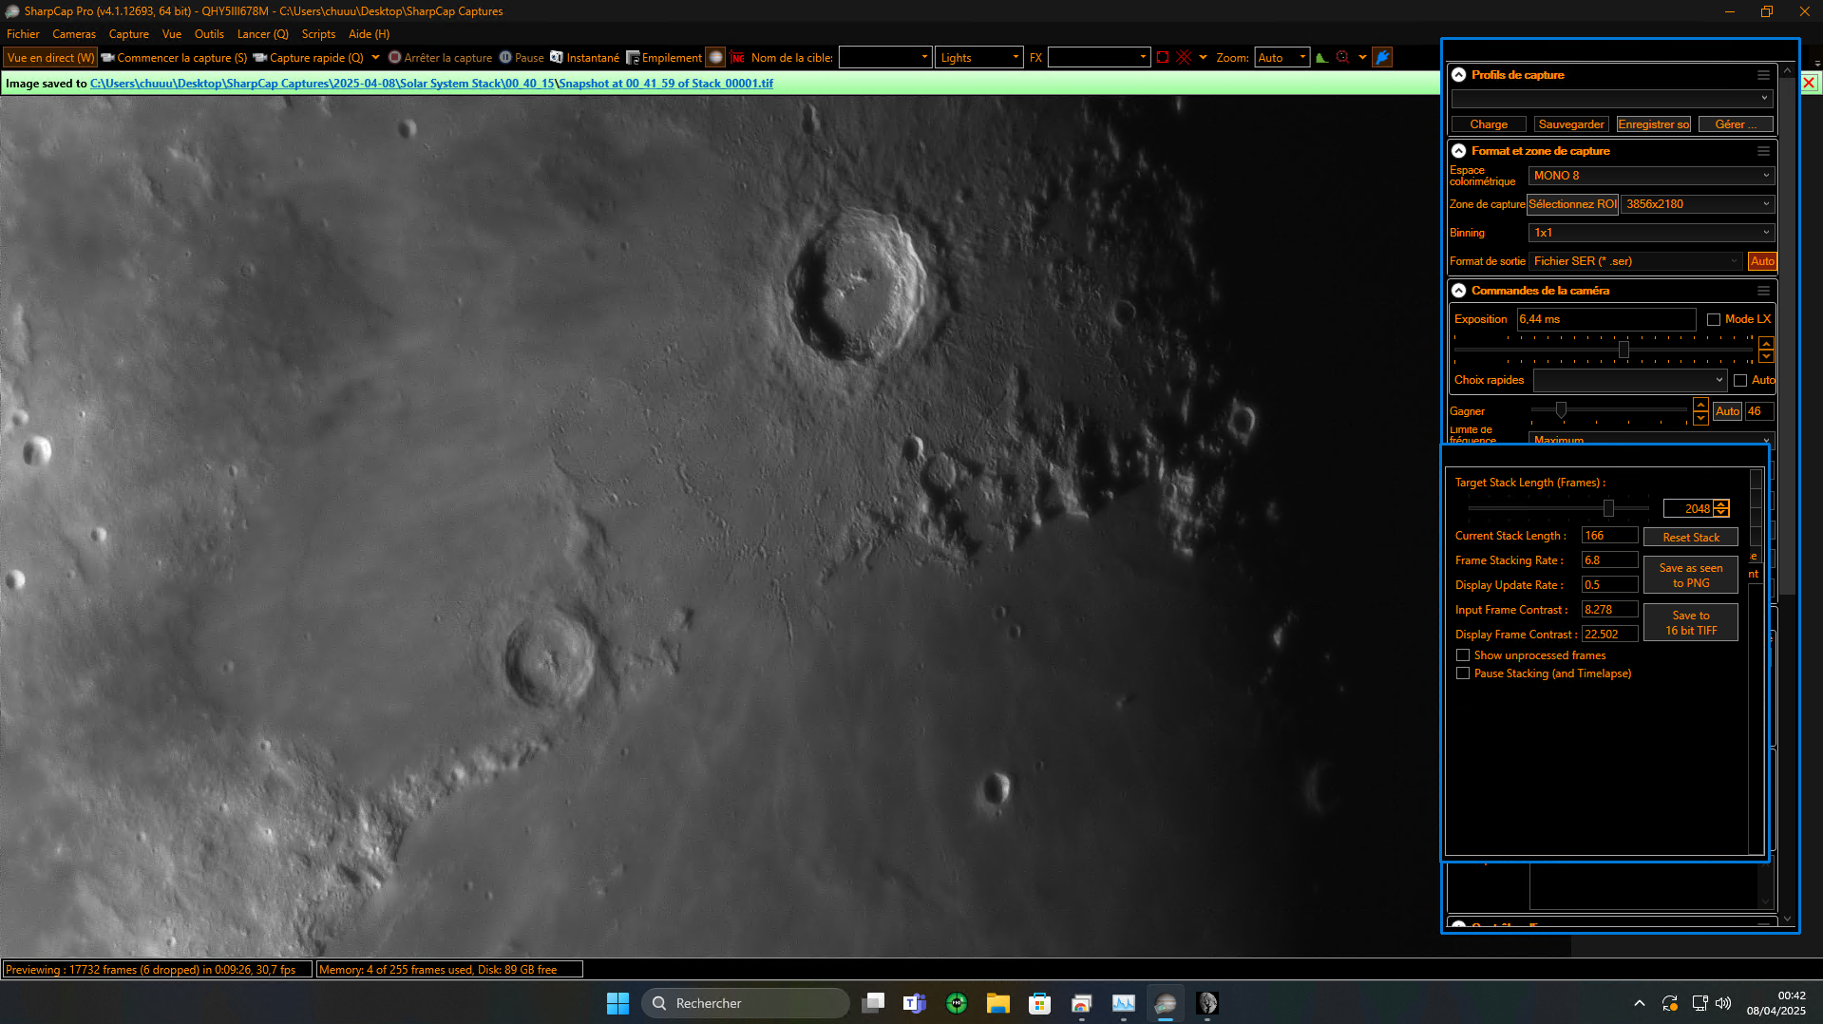Open the Scripts menu
Image resolution: width=1823 pixels, height=1024 pixels.
click(318, 34)
